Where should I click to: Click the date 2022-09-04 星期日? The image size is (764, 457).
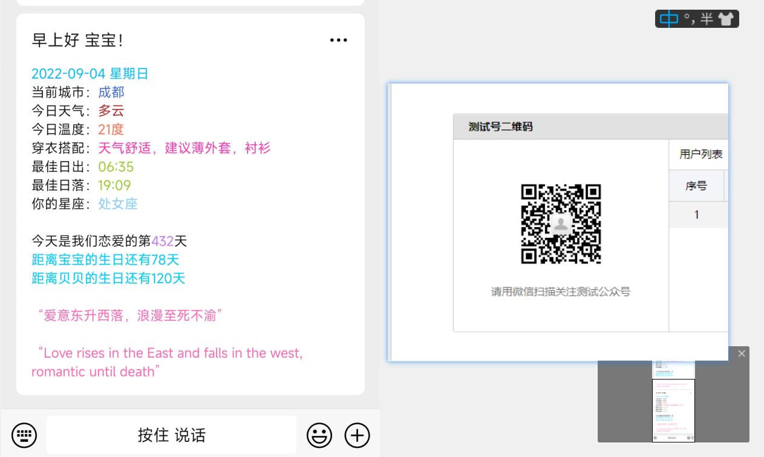(90, 74)
